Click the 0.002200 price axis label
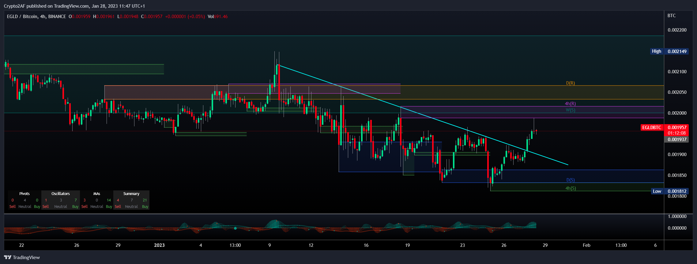This screenshot has width=697, height=264. pos(677,30)
